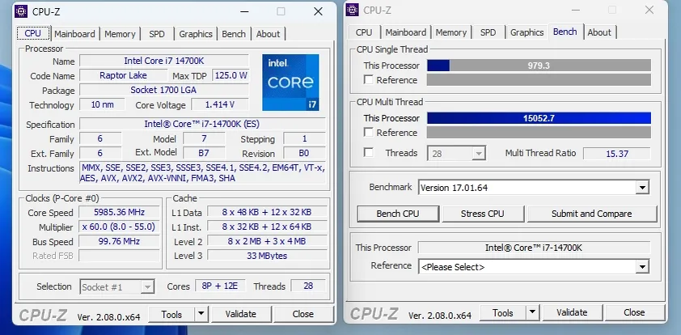Select the Bench tab in right window
Viewport: 681px width, 335px height.
565,32
